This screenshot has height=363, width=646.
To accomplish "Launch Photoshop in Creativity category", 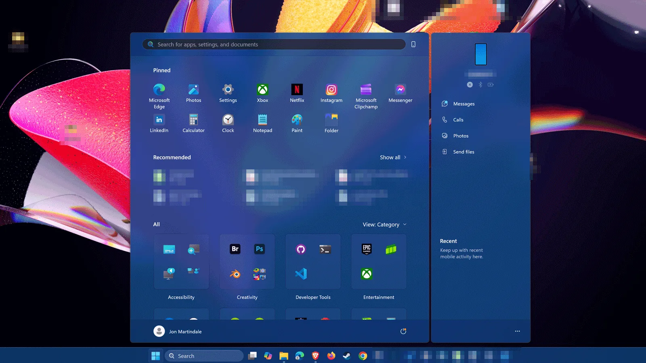I will point(260,249).
